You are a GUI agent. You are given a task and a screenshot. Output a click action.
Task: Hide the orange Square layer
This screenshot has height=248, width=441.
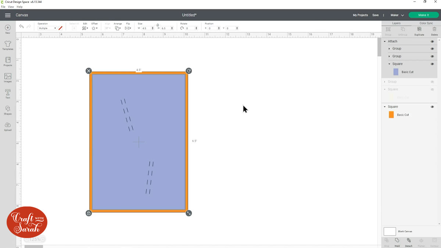432,107
